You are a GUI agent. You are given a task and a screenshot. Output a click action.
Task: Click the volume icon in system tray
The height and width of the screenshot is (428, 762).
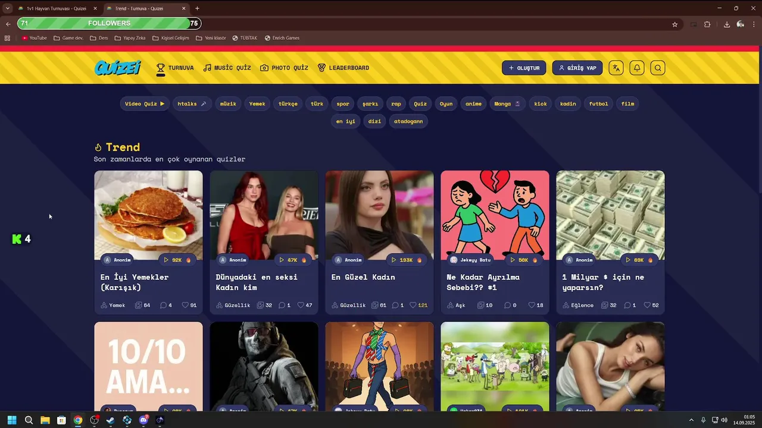[724, 420]
